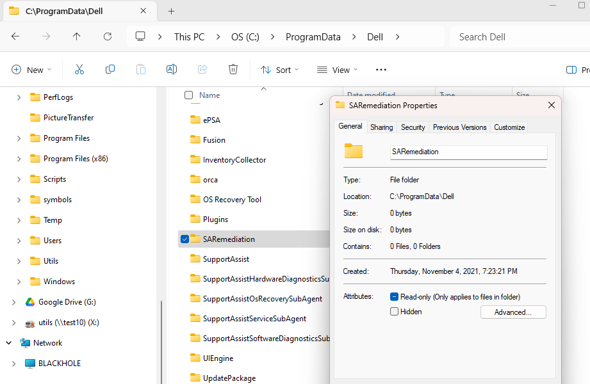Click the ePSA folder icon
The width and height of the screenshot is (590, 384).
[195, 120]
